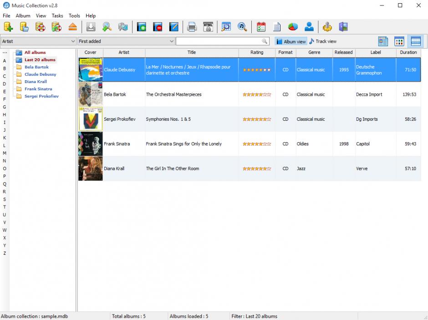Viewport: 428px width, 320px height.
Task: Switch to the detailed list layout icon
Action: pos(383,41)
